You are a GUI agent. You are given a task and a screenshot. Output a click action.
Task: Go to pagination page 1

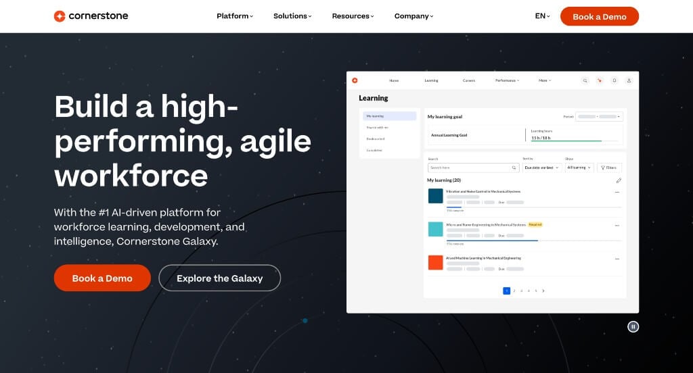coord(506,291)
